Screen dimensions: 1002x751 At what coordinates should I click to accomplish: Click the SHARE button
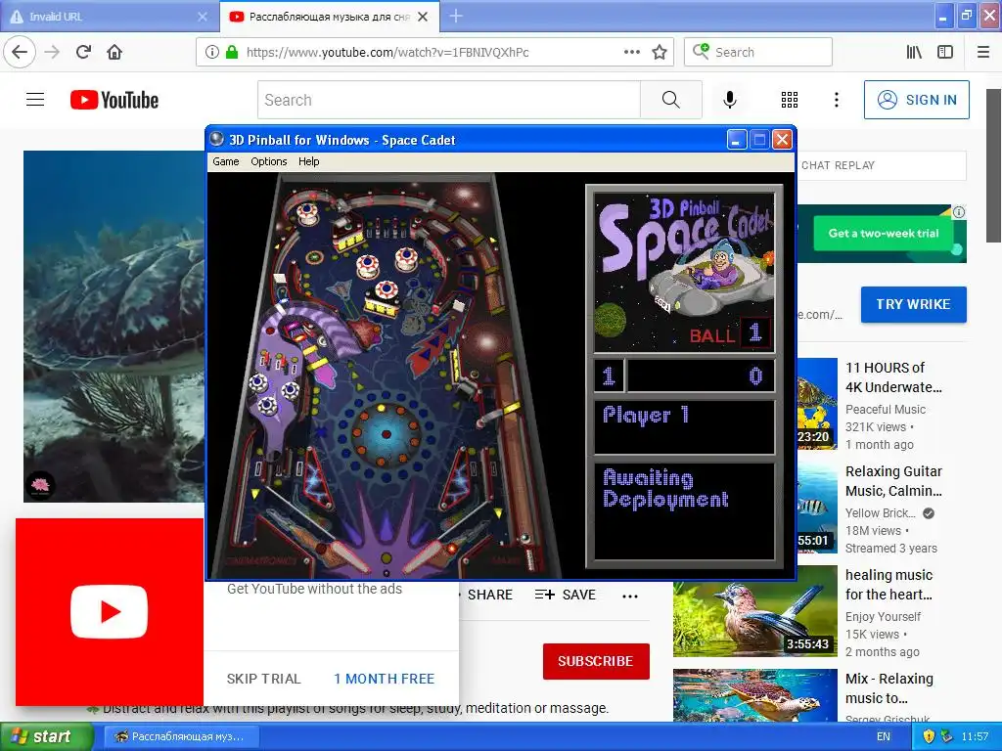(489, 596)
